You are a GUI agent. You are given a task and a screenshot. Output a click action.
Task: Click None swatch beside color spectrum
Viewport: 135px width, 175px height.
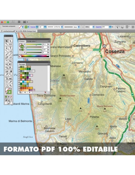[20, 56]
